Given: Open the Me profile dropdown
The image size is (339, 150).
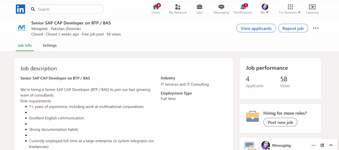Looking at the screenshot, I should pos(265,9).
